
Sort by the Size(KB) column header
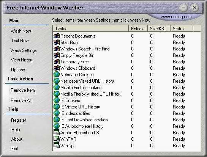tap(159, 28)
